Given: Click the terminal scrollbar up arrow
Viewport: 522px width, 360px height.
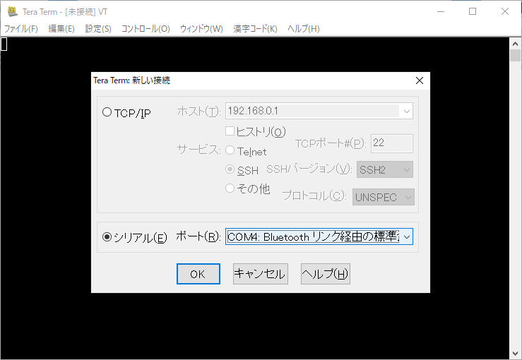Looking at the screenshot, I should [515, 44].
